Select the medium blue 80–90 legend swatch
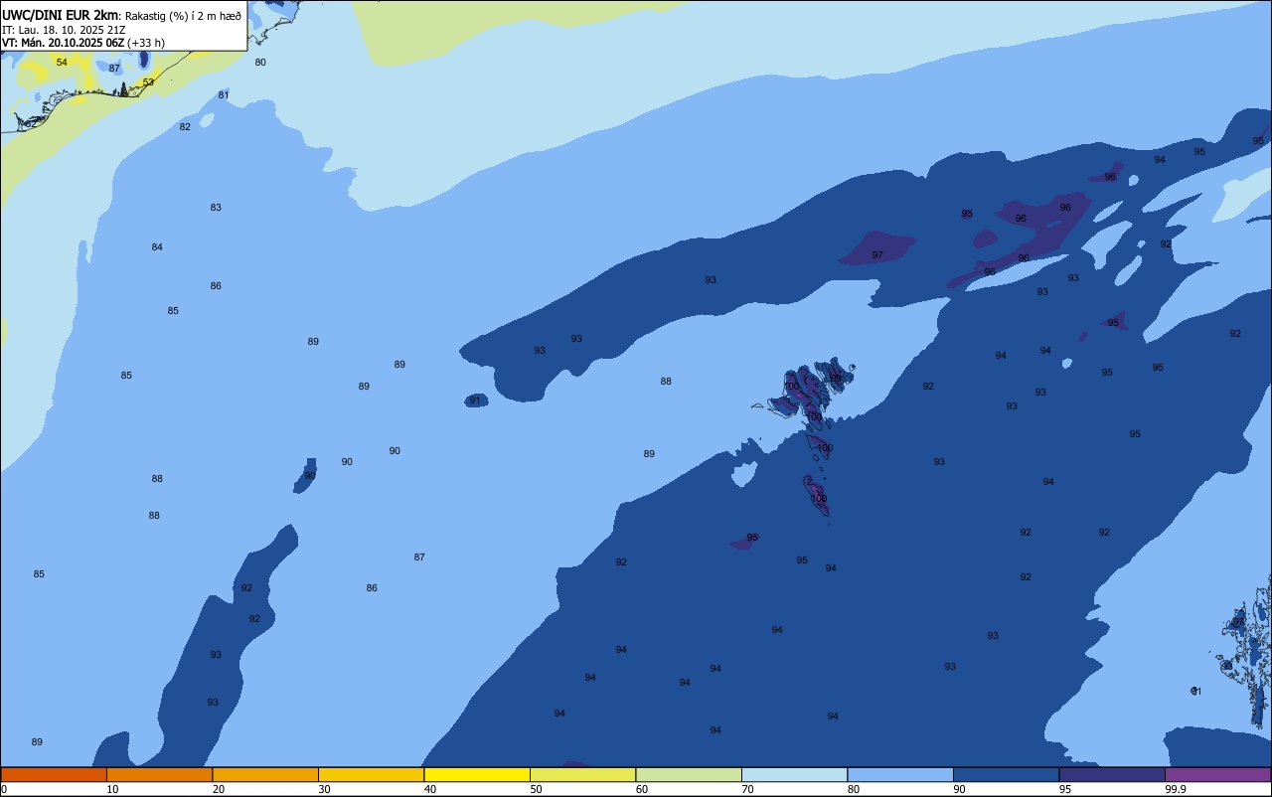 click(900, 774)
